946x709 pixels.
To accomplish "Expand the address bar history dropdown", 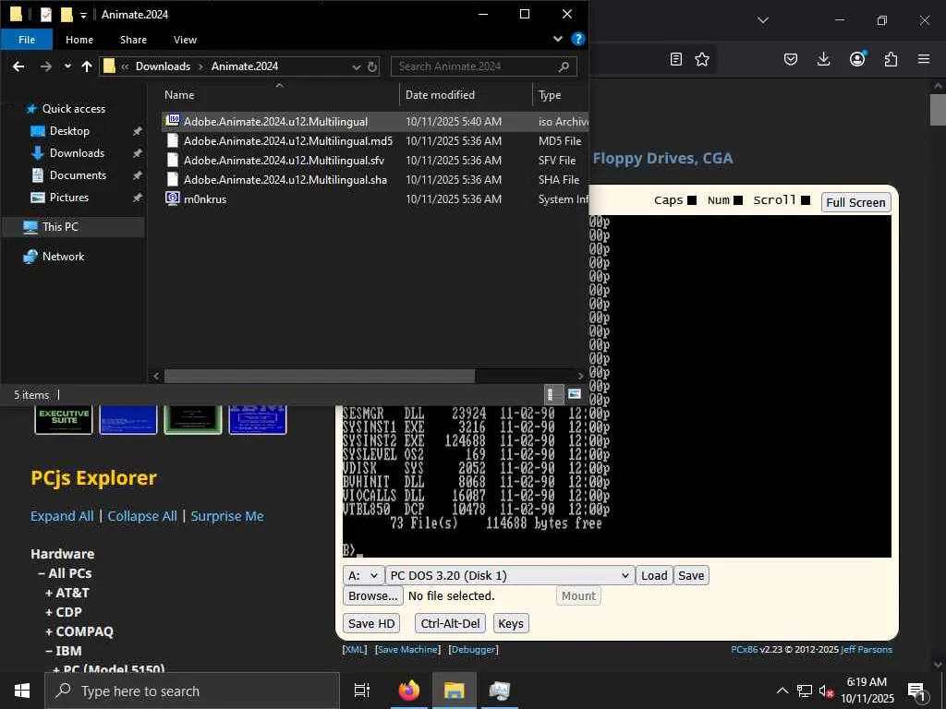I will [x=356, y=66].
